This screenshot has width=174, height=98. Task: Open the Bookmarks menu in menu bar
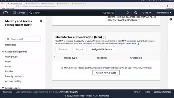click(24, 1)
